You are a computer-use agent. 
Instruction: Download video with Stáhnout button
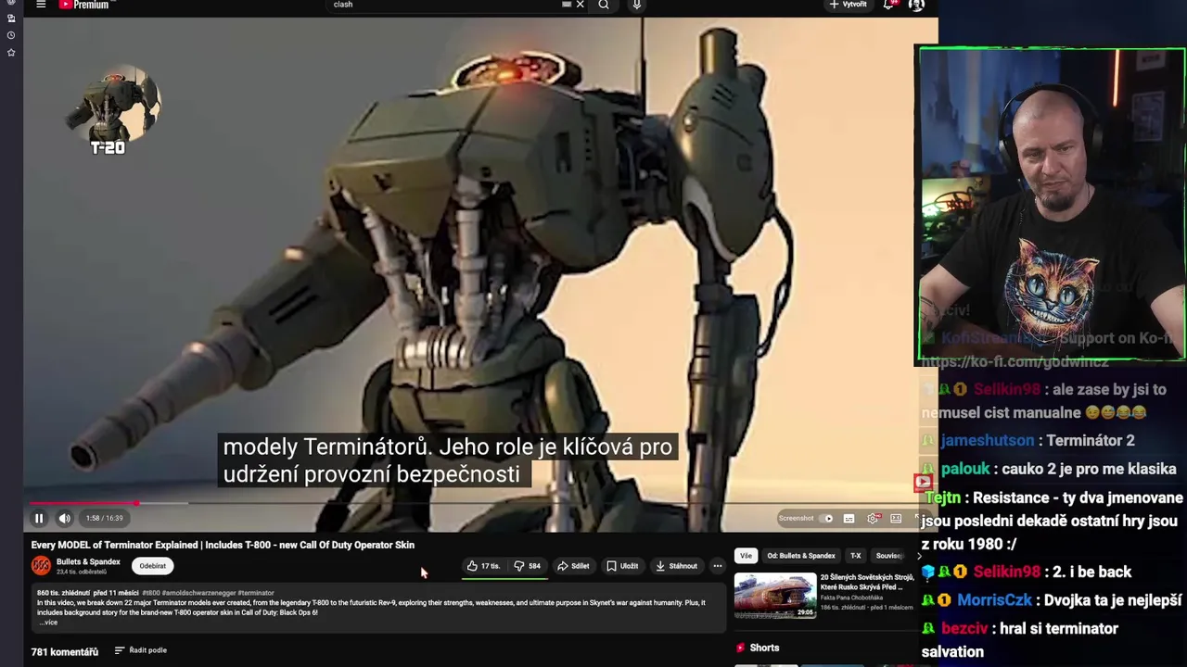tap(676, 566)
